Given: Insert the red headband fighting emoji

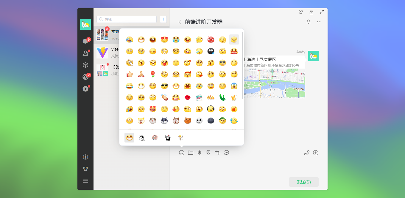Looking at the screenshot, I should pyautogui.click(x=188, y=74).
